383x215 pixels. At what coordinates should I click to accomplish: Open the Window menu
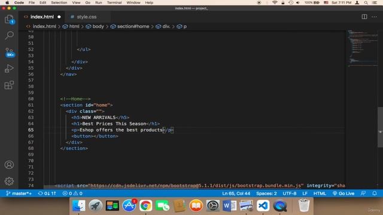click(133, 2)
